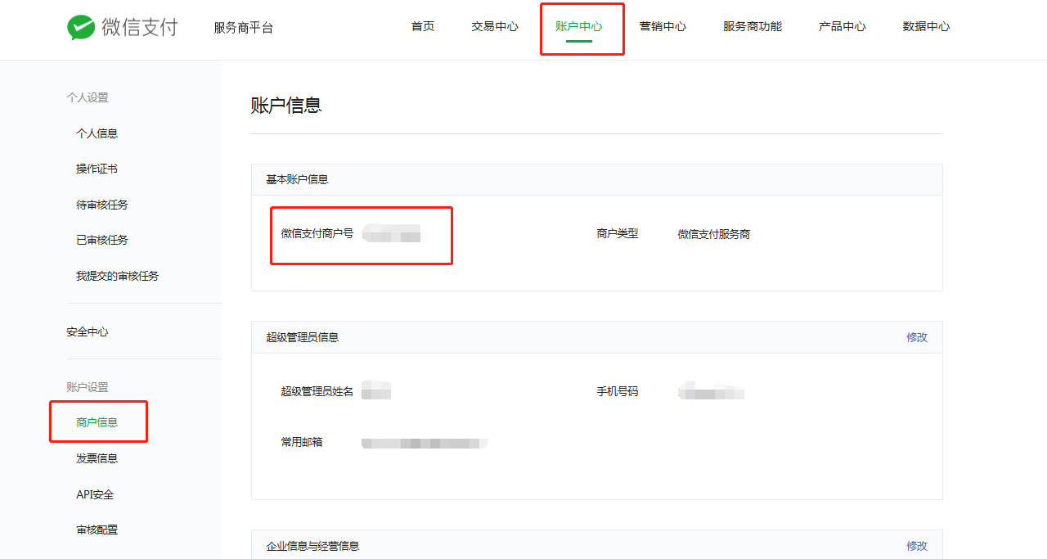The width and height of the screenshot is (1047, 559).
Task: Click the 微信支付商户号 label
Action: (x=317, y=233)
